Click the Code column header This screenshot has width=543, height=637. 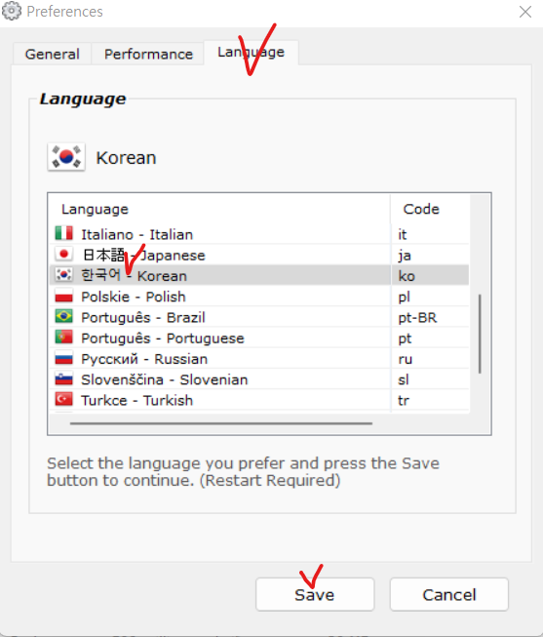point(430,209)
